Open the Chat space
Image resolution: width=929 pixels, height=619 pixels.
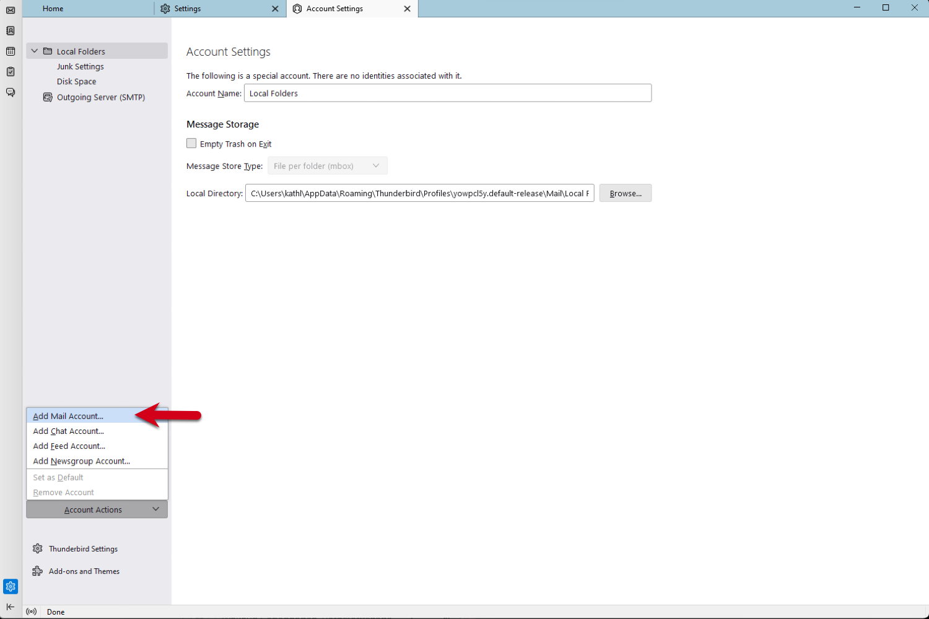click(10, 92)
